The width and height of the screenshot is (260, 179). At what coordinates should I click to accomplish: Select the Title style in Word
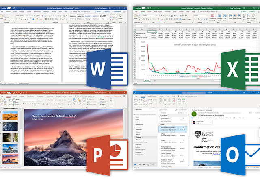pyautogui.click(x=103, y=17)
